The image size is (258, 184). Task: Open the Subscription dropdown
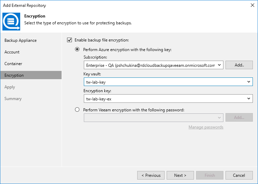pos(154,65)
